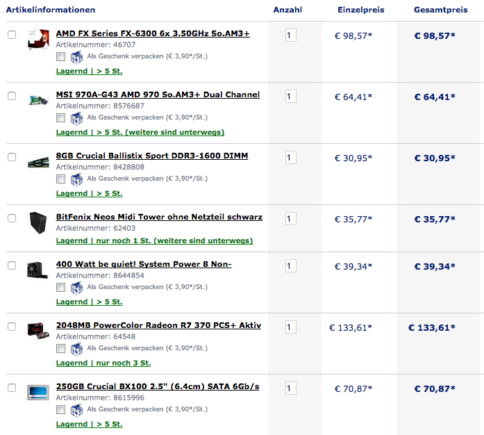Image resolution: width=484 pixels, height=435 pixels.
Task: Click the unit price € 30,95 in Einzelpreis
Action: (x=353, y=158)
